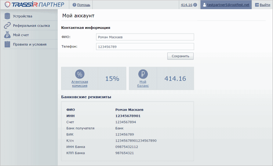Click the chain link referral icon
Screen dimensions: 273x166
tap(7, 26)
